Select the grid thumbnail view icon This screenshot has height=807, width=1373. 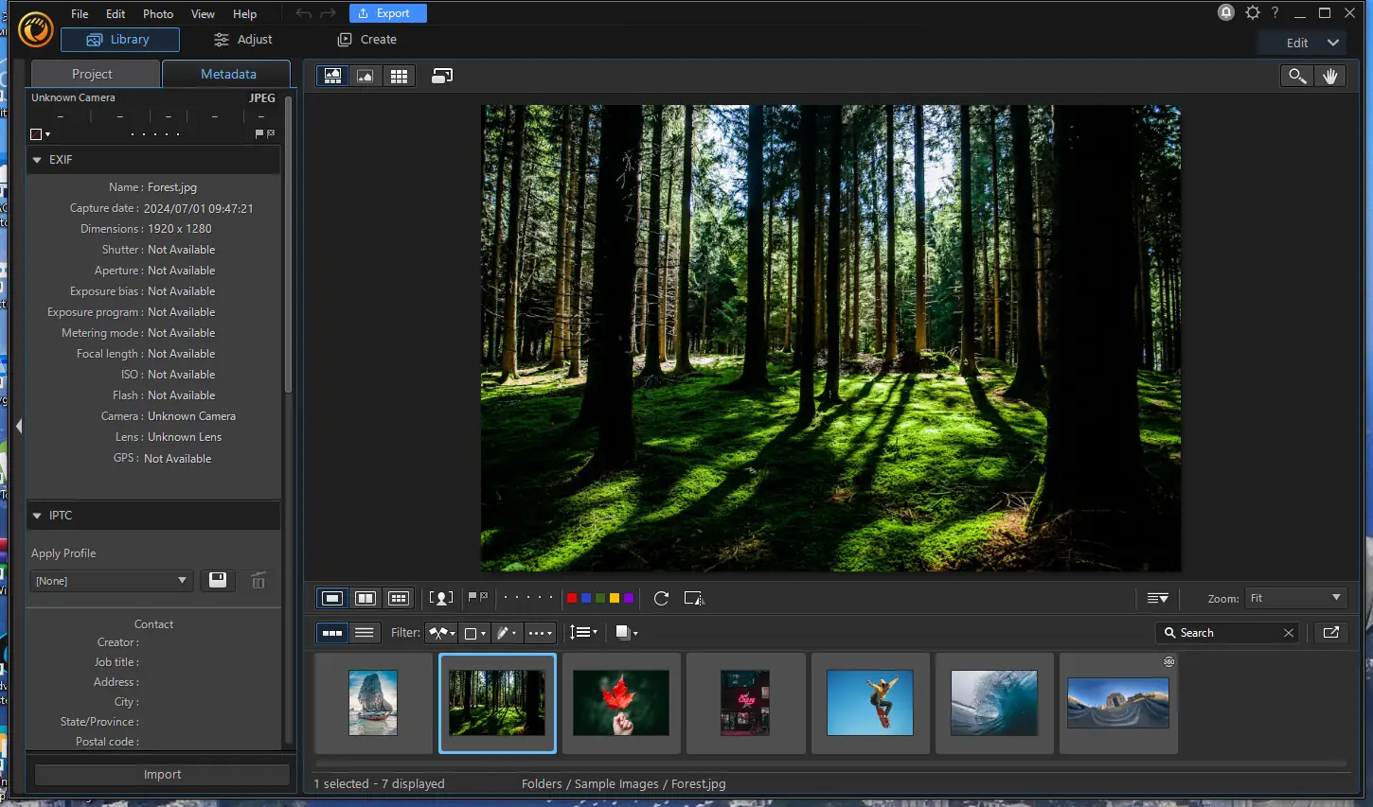pos(399,76)
